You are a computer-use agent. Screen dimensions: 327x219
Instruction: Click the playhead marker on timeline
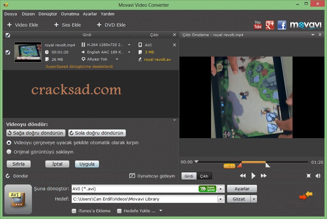coord(196,161)
